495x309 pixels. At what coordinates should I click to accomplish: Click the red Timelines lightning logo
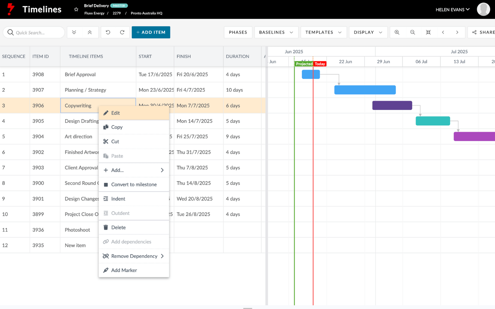click(11, 9)
